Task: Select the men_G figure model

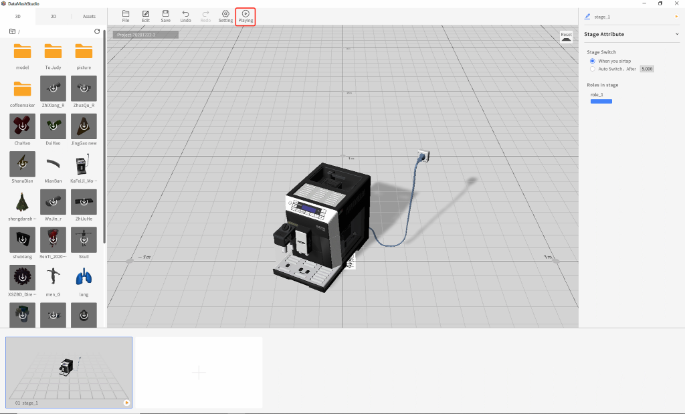Action: point(53,278)
